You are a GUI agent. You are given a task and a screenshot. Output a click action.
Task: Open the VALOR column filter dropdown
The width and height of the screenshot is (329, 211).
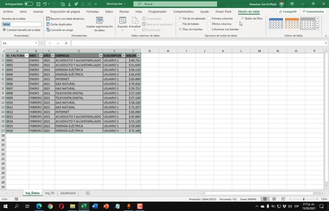coord(138,56)
